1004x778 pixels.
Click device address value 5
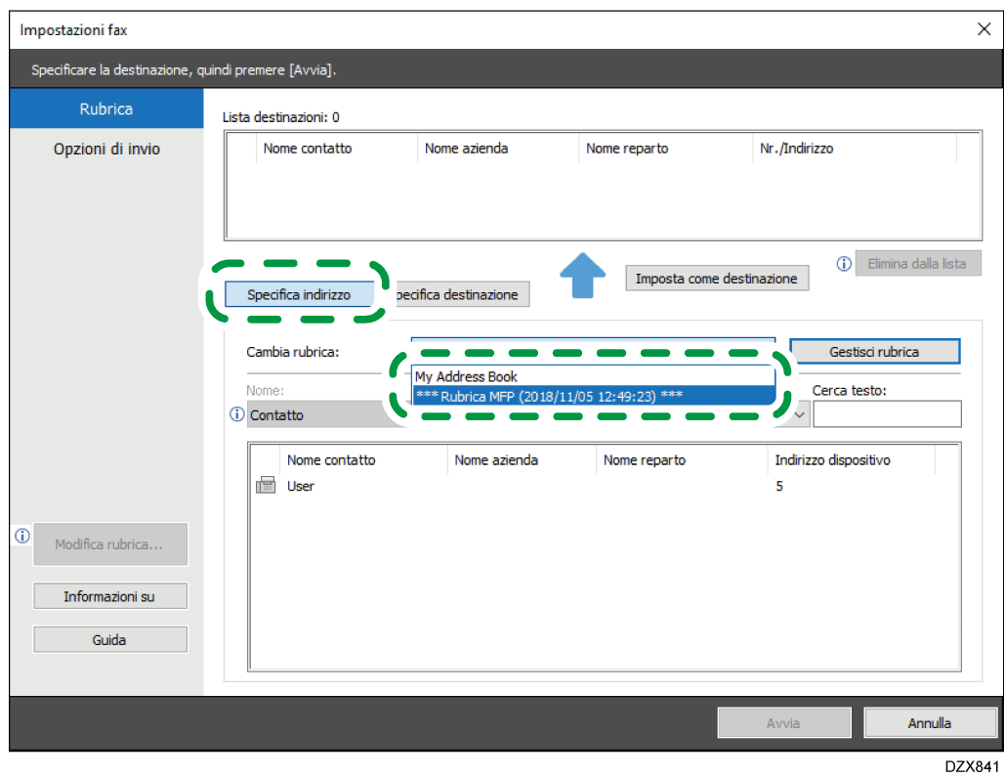(779, 486)
